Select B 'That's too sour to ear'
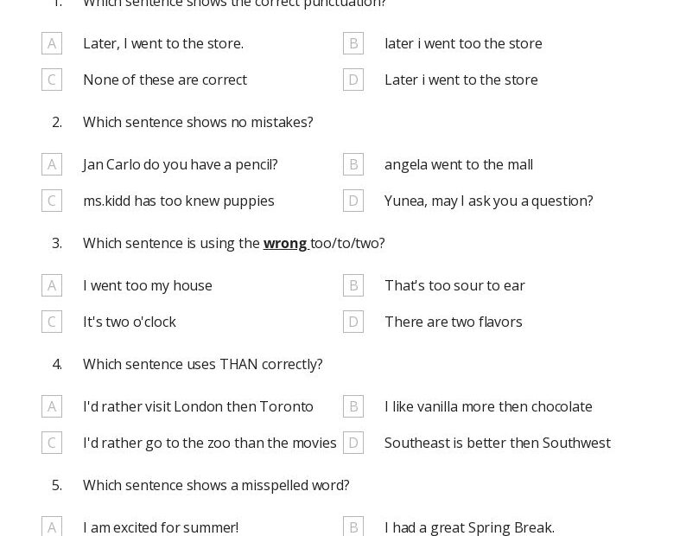This screenshot has height=536, width=686. point(353,285)
